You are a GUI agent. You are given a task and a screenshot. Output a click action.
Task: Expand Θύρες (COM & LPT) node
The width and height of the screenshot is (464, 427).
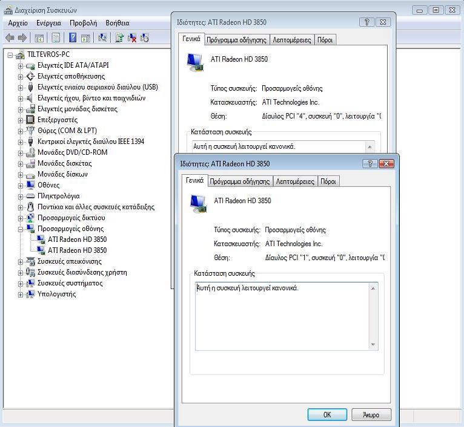pos(21,131)
